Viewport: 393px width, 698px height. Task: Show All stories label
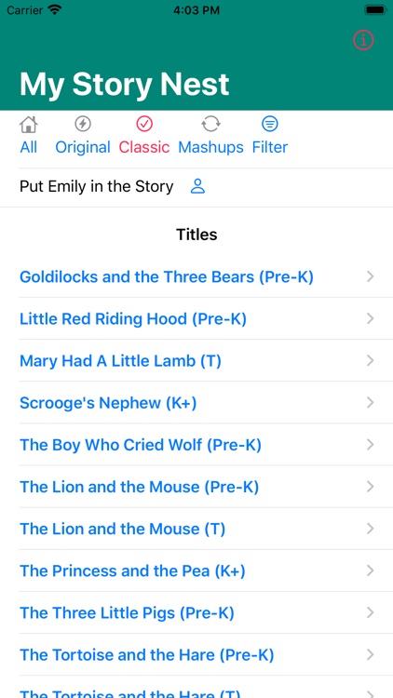coord(29,147)
